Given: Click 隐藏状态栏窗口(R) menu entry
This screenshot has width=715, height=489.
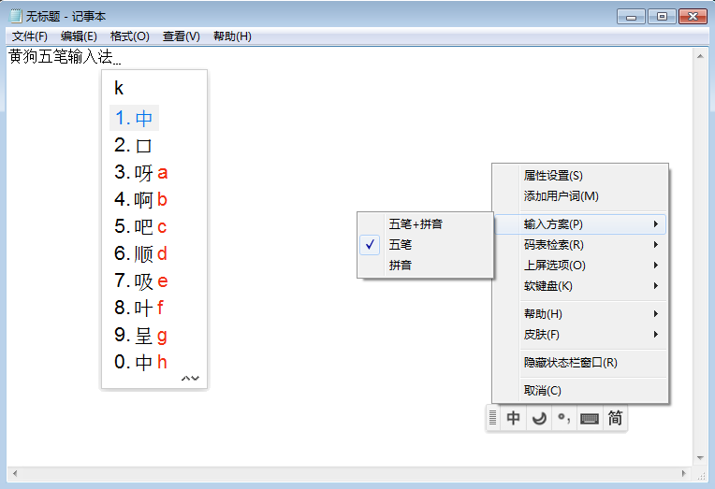Looking at the screenshot, I should click(570, 363).
